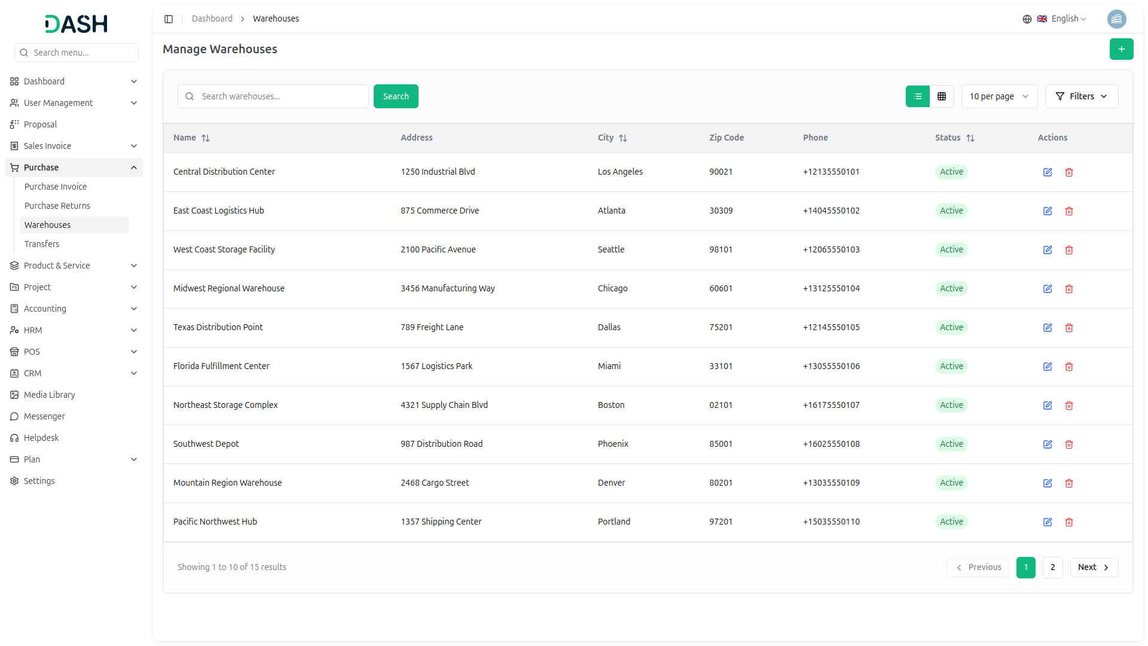Go to the Next page

click(1094, 568)
